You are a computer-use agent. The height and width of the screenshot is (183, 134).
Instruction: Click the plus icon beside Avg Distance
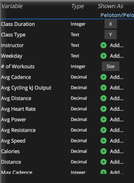point(103,98)
